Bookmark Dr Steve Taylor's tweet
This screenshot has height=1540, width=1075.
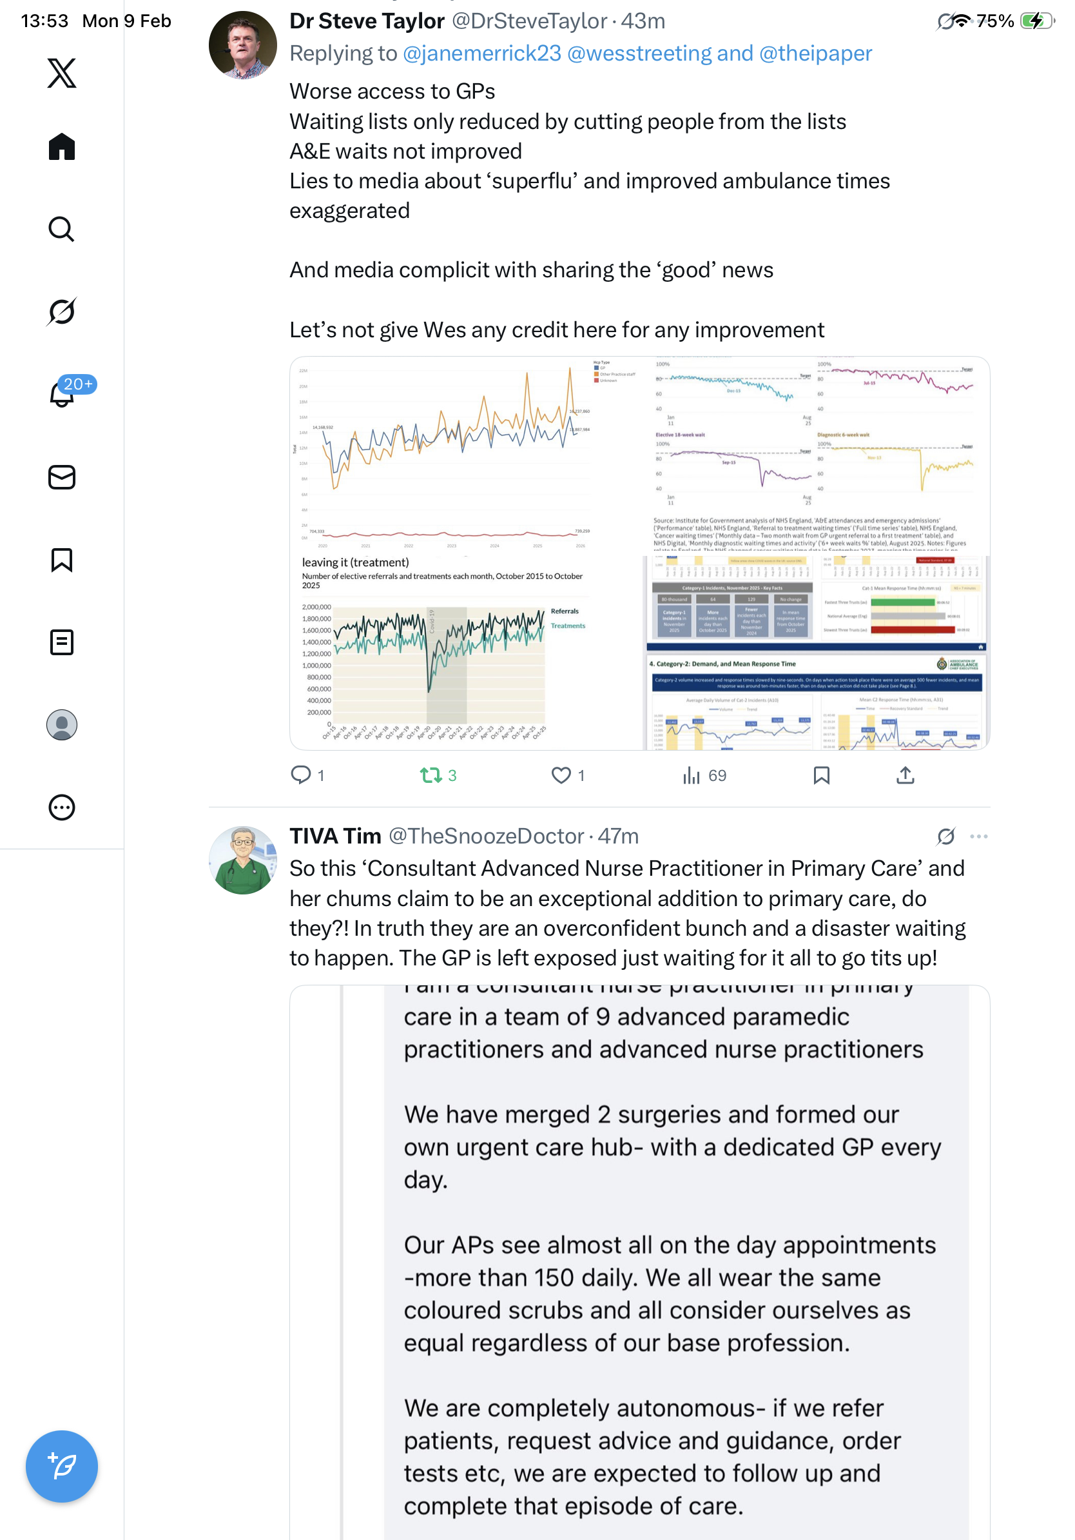pyautogui.click(x=821, y=775)
